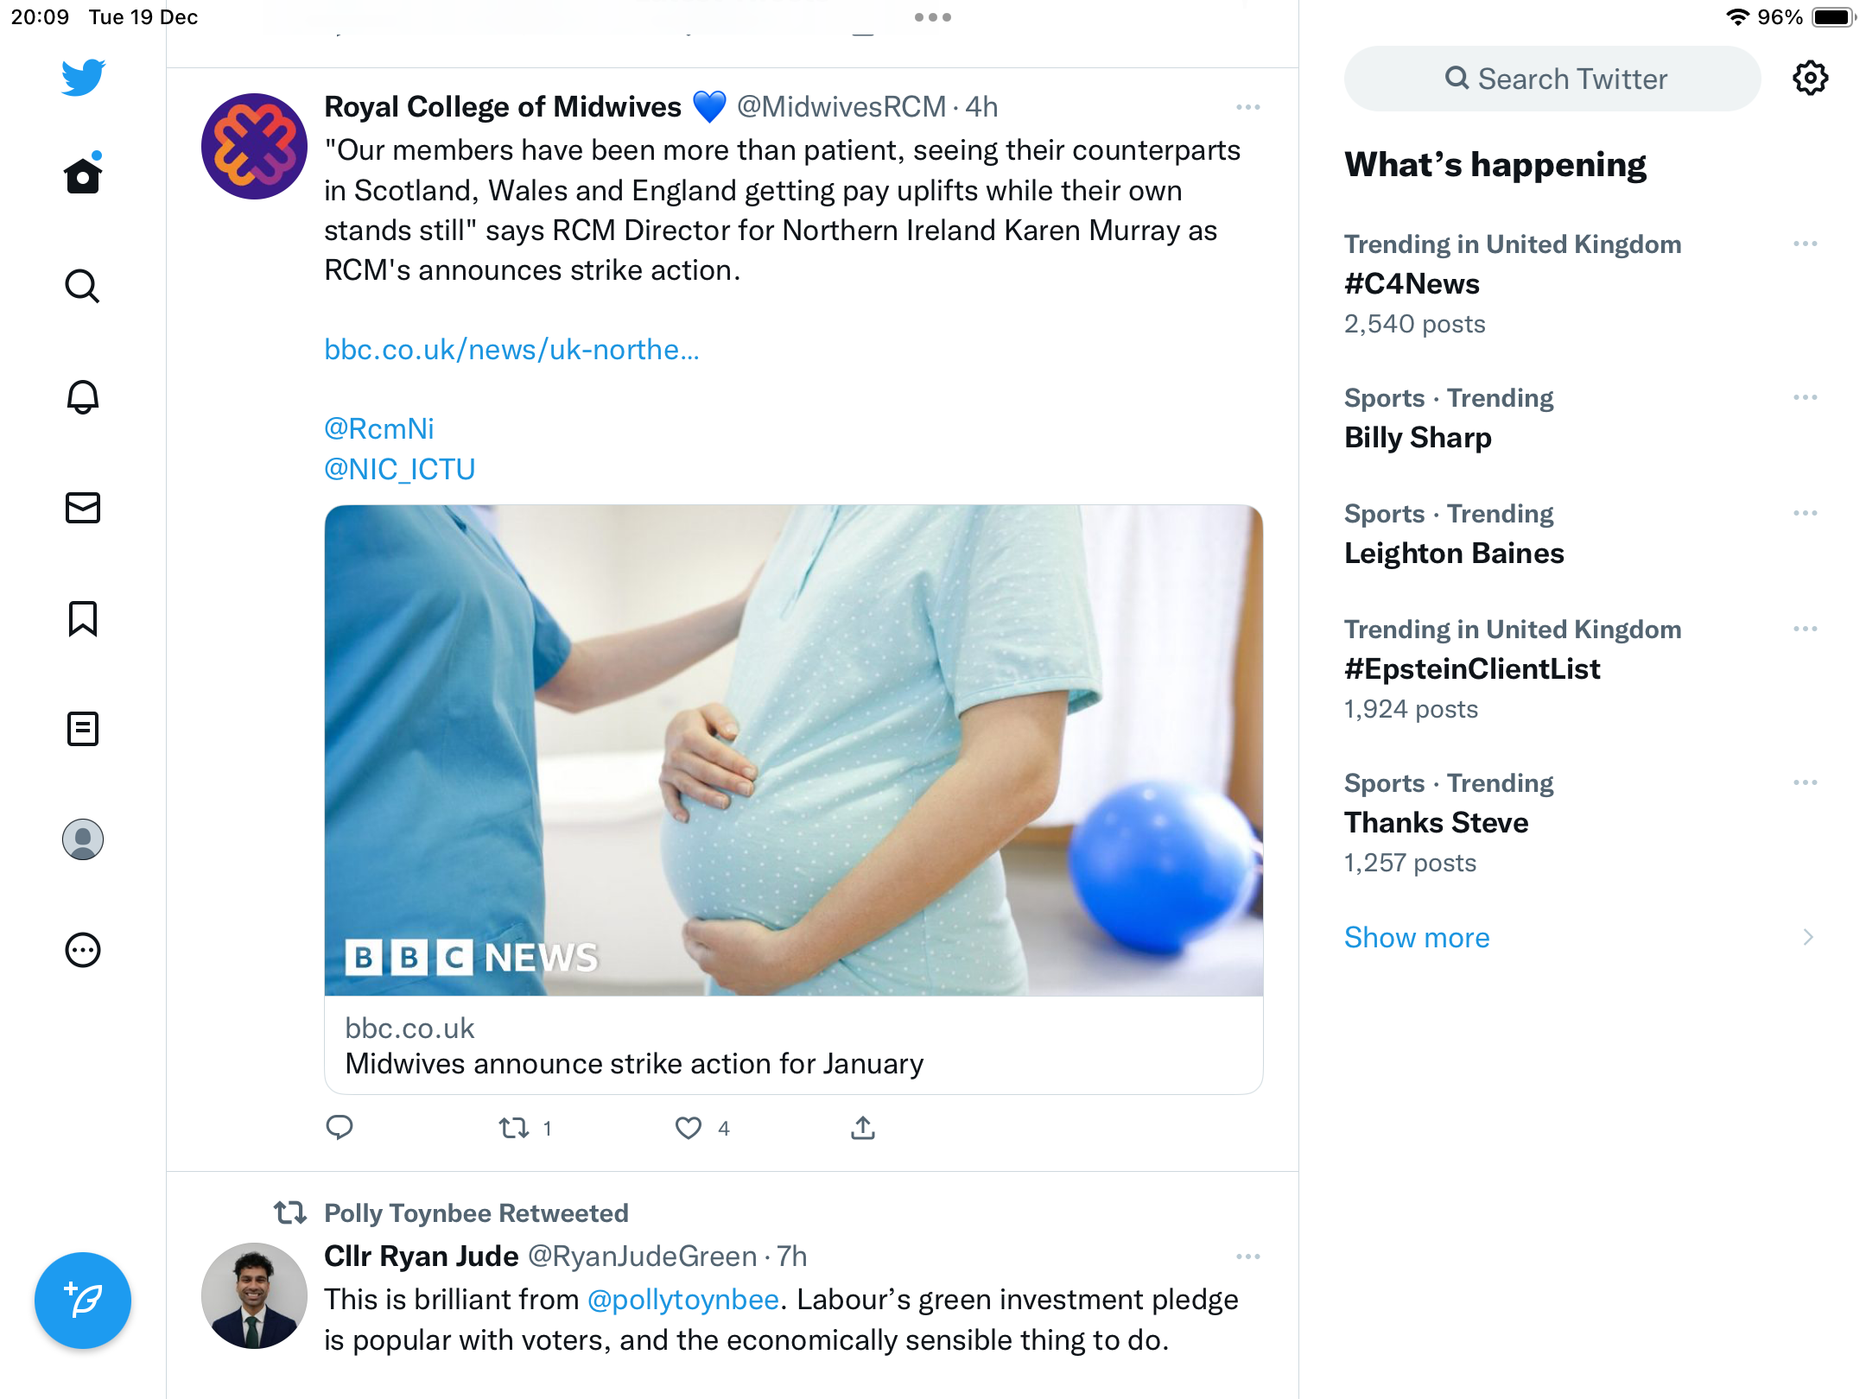The height and width of the screenshot is (1399, 1866).
Task: Open more options for Midwives tweet
Action: pyautogui.click(x=1247, y=107)
